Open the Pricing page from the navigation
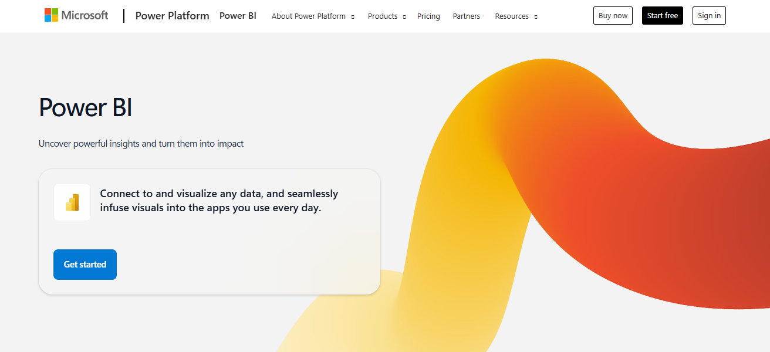 428,16
